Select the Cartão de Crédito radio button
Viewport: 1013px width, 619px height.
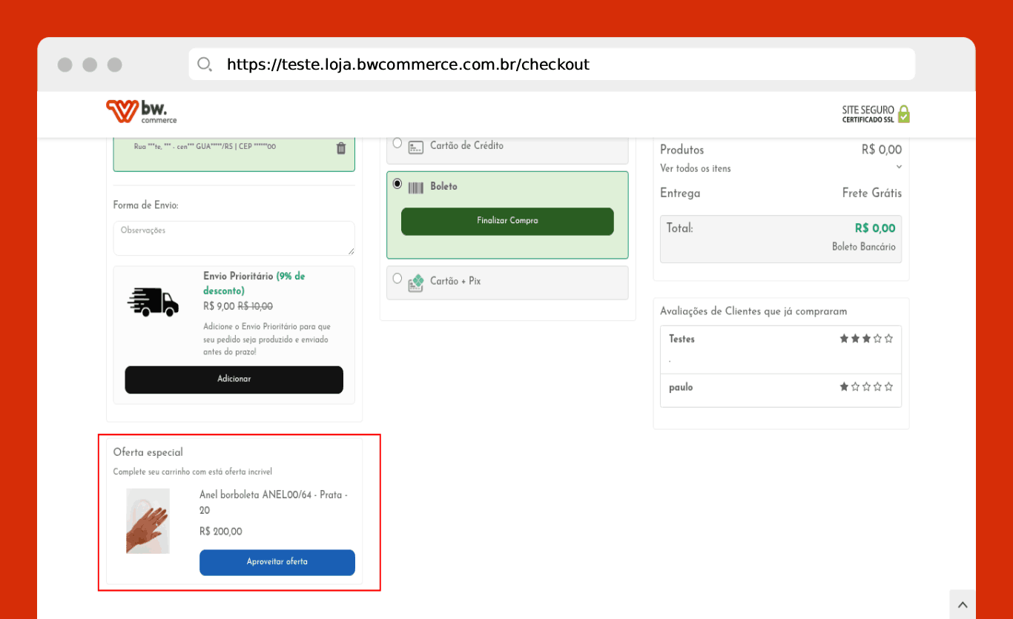[x=397, y=143]
